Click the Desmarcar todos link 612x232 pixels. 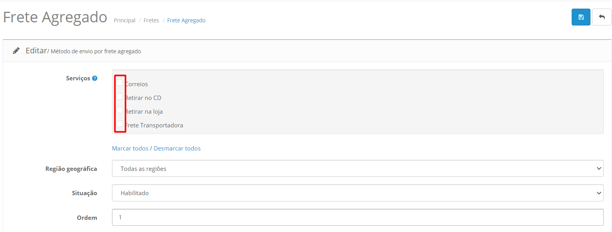pos(177,149)
